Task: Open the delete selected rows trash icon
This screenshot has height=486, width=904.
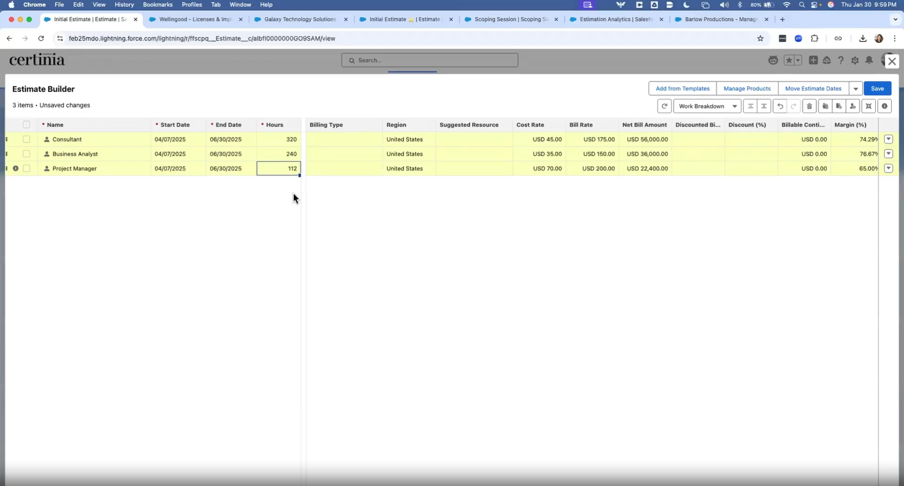Action: tap(809, 106)
